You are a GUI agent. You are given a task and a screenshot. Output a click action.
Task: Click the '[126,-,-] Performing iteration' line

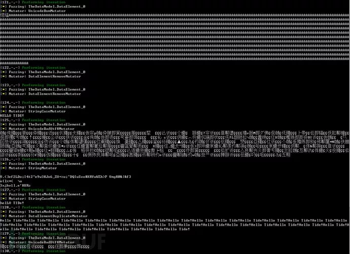33,159
